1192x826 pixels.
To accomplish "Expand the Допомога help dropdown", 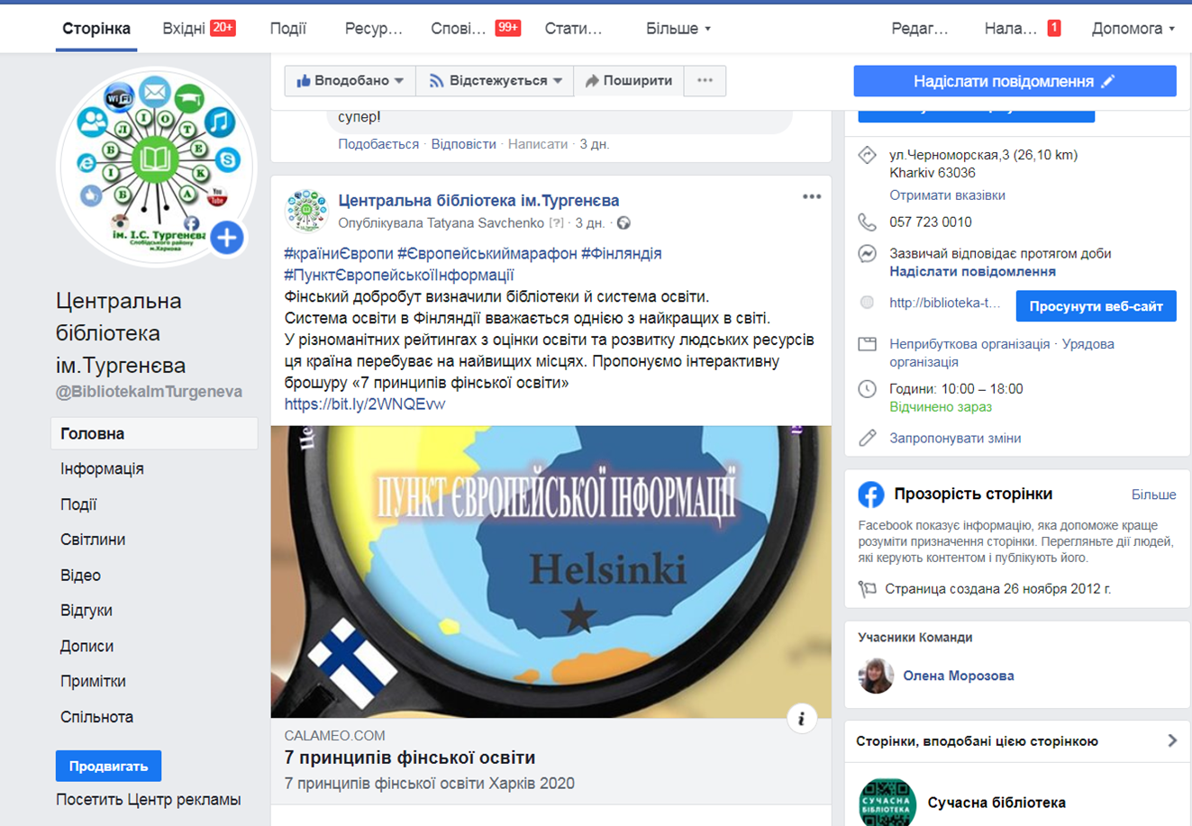I will coord(1133,28).
